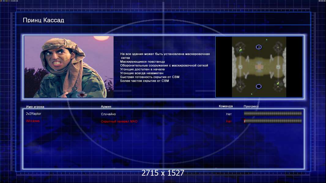Screen dimensions: 326x183
Task: Click the line Более частое скрытие от СВМ
Action: click(144, 81)
